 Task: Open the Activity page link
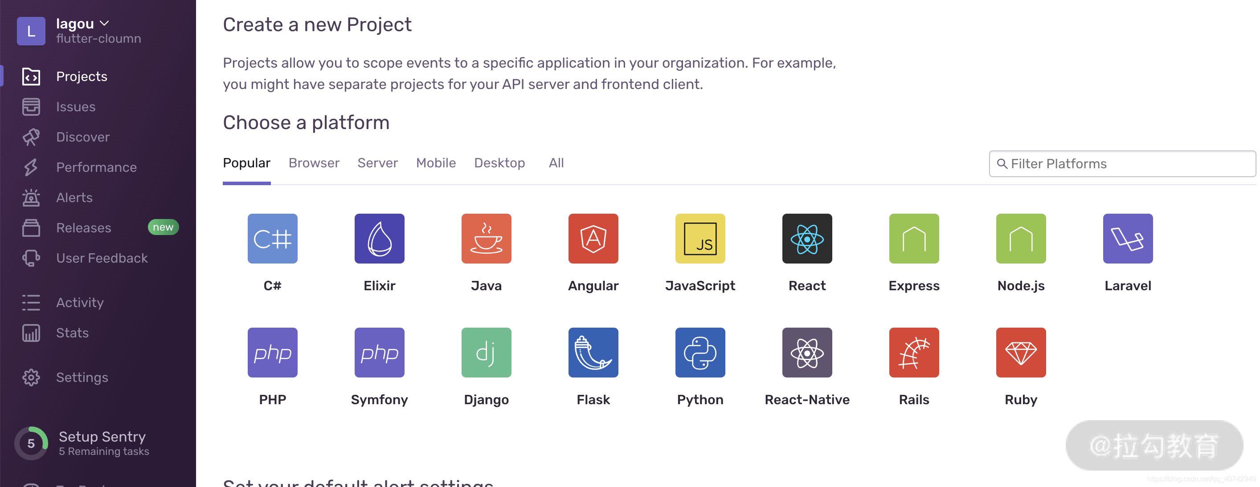click(80, 302)
